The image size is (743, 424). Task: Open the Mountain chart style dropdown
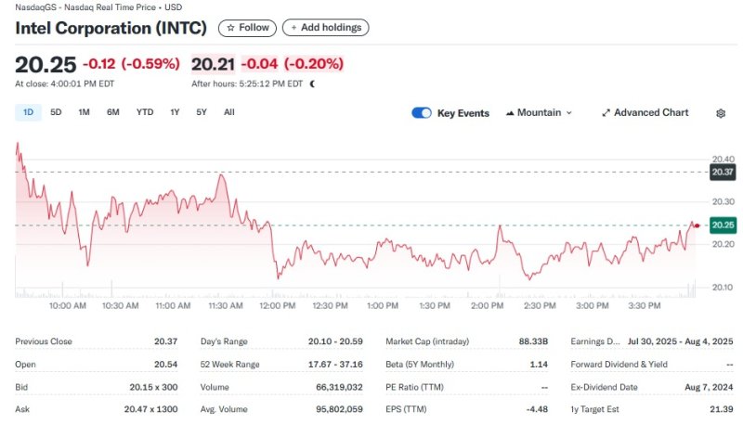540,113
